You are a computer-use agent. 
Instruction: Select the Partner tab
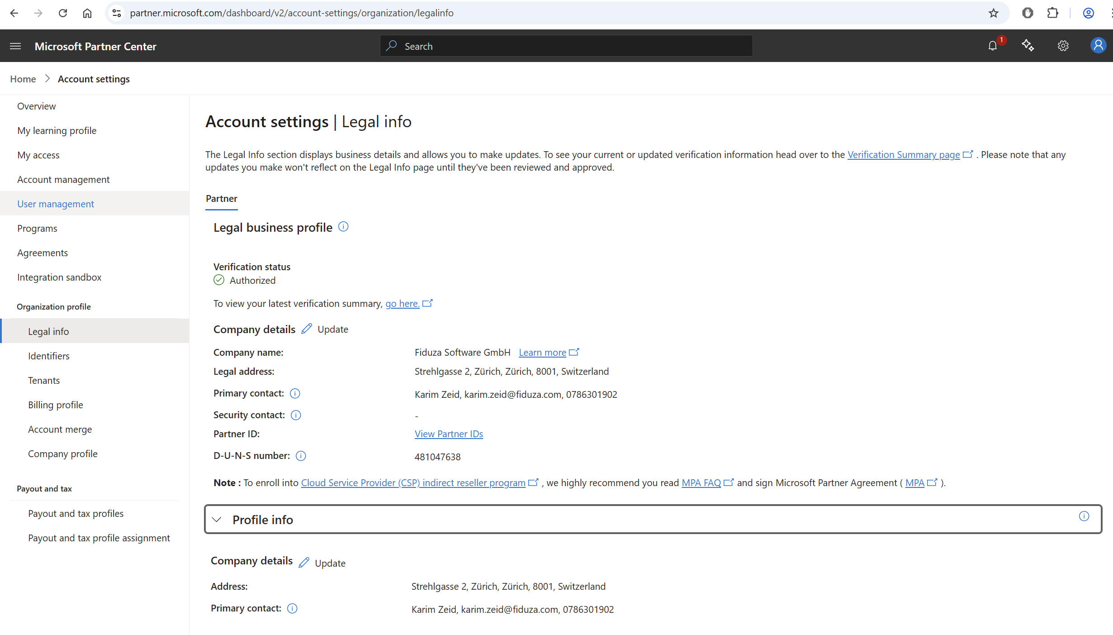point(221,199)
